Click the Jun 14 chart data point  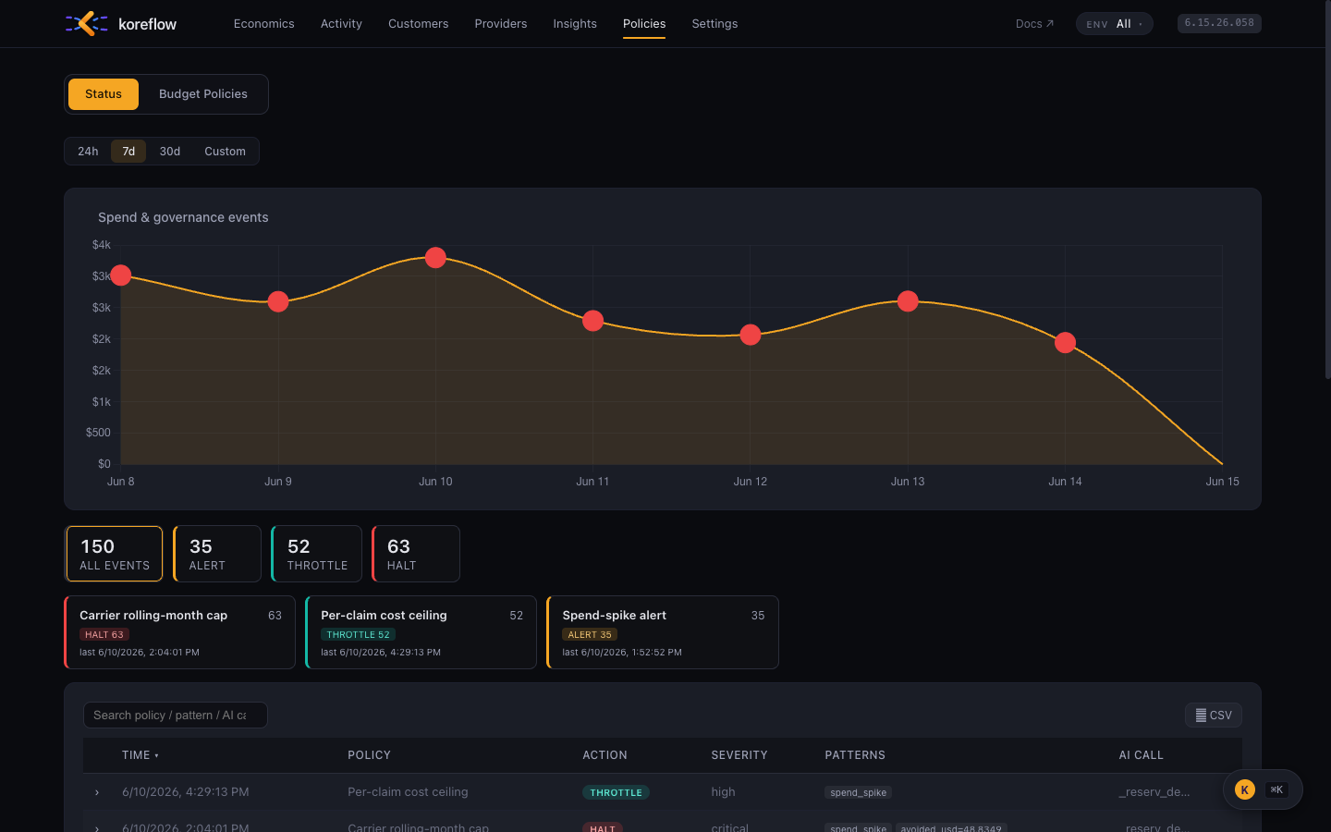(x=1065, y=343)
